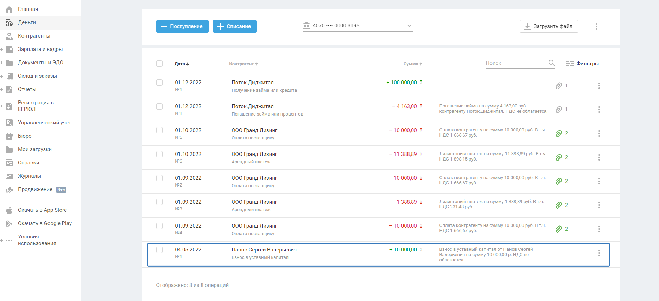Check the box for 04.05.2022 operation
The height and width of the screenshot is (301, 659).
[159, 250]
